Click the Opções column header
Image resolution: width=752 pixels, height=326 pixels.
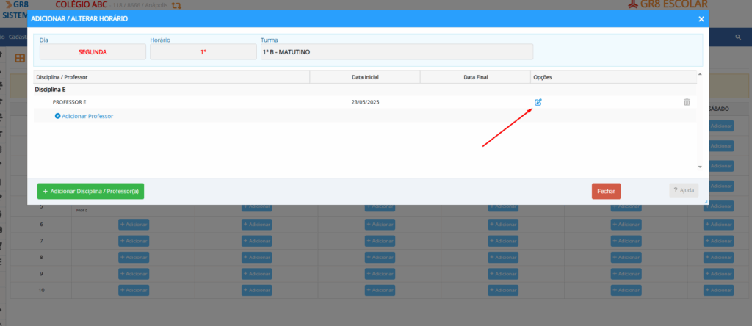(613, 77)
